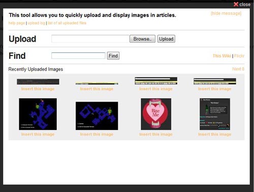Image resolution: width=254 pixels, height=192 pixels.
Task: Insert the character info image
Action: click(215, 134)
